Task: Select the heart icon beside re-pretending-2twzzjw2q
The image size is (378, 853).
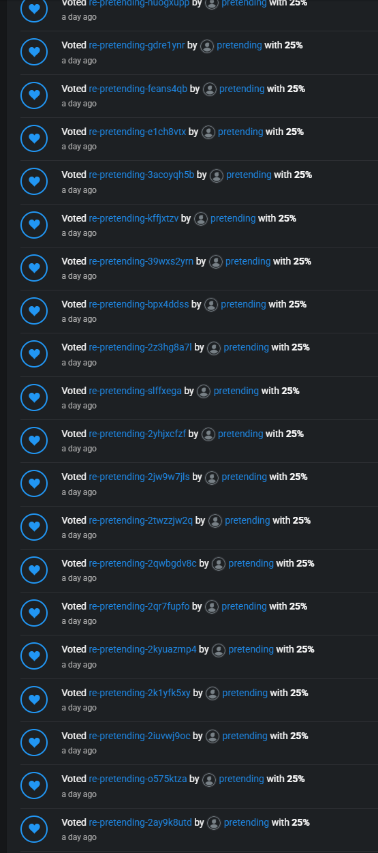Action: (x=34, y=527)
